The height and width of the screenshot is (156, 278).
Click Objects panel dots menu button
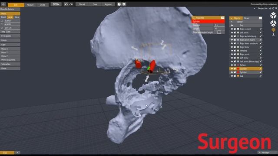tap(260, 18)
